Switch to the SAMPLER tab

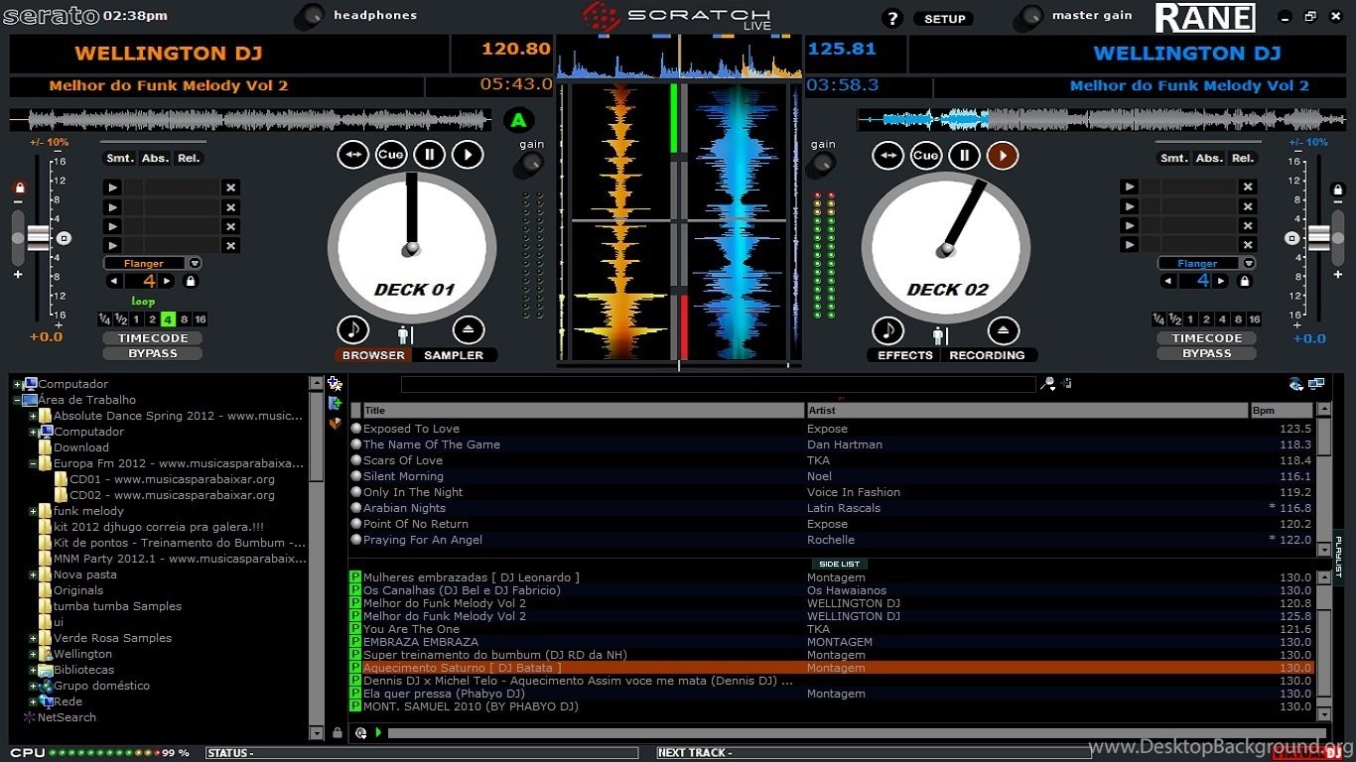[x=454, y=355]
